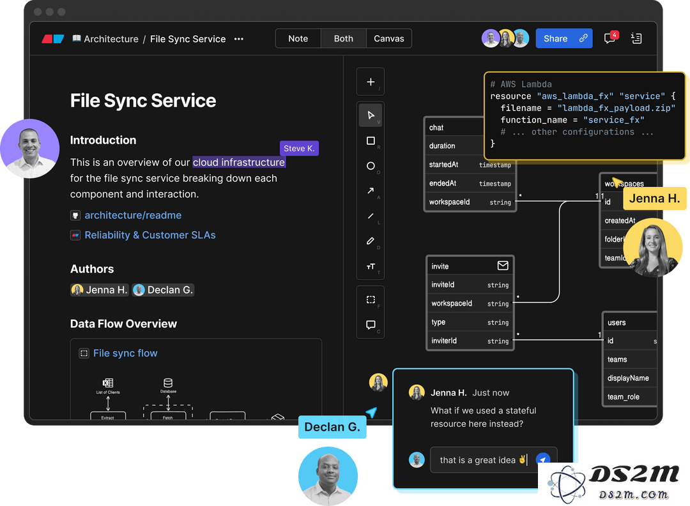Click highlighted text cloud infrastructure
This screenshot has width=690, height=506.
pyautogui.click(x=239, y=162)
